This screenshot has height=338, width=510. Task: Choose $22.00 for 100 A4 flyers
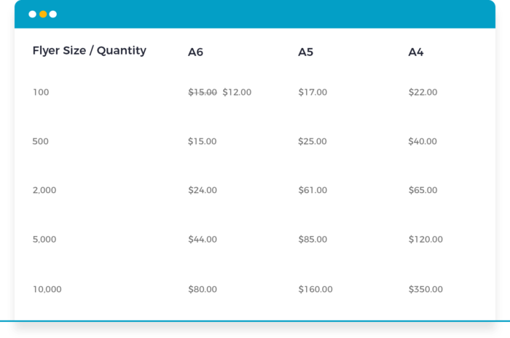pyautogui.click(x=423, y=93)
